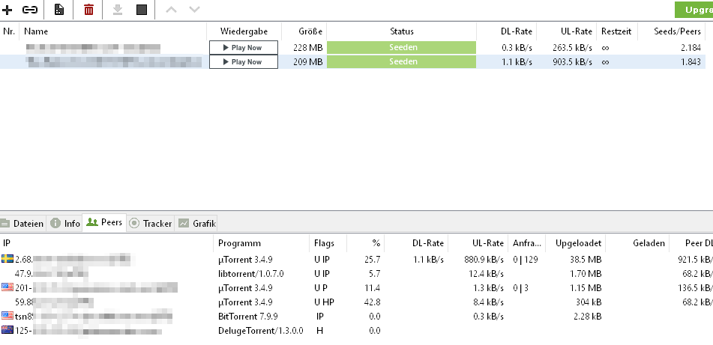Viewport: 713px width, 345px height.
Task: Select the Peers tab
Action: 104,223
